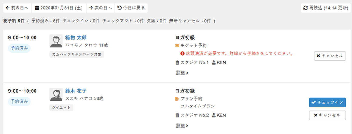This screenshot has width=352, height=134.
Task: Open 箱物 太郎's customer profile link
Action: tap(76, 37)
